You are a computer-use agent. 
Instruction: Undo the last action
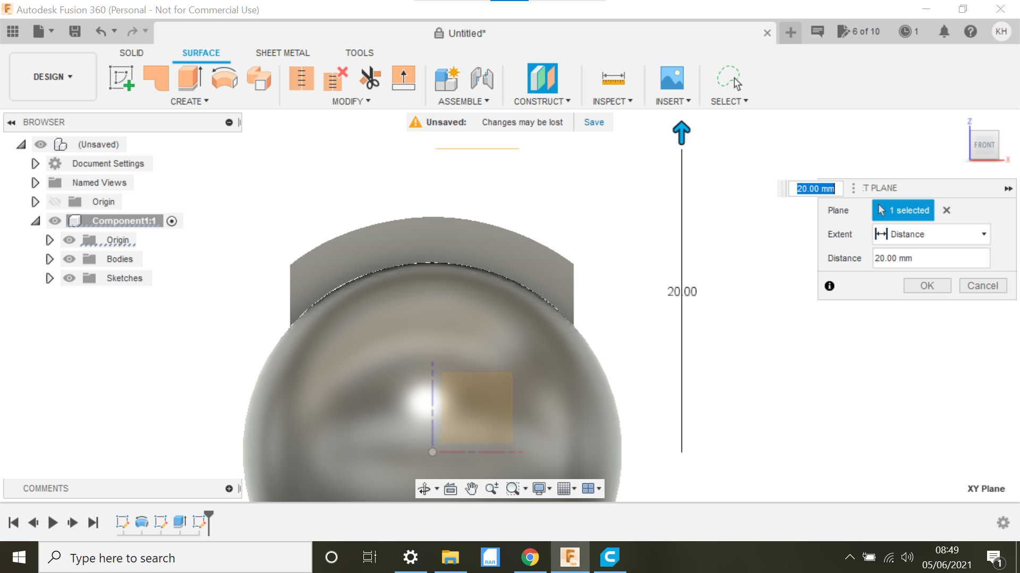[x=100, y=32]
